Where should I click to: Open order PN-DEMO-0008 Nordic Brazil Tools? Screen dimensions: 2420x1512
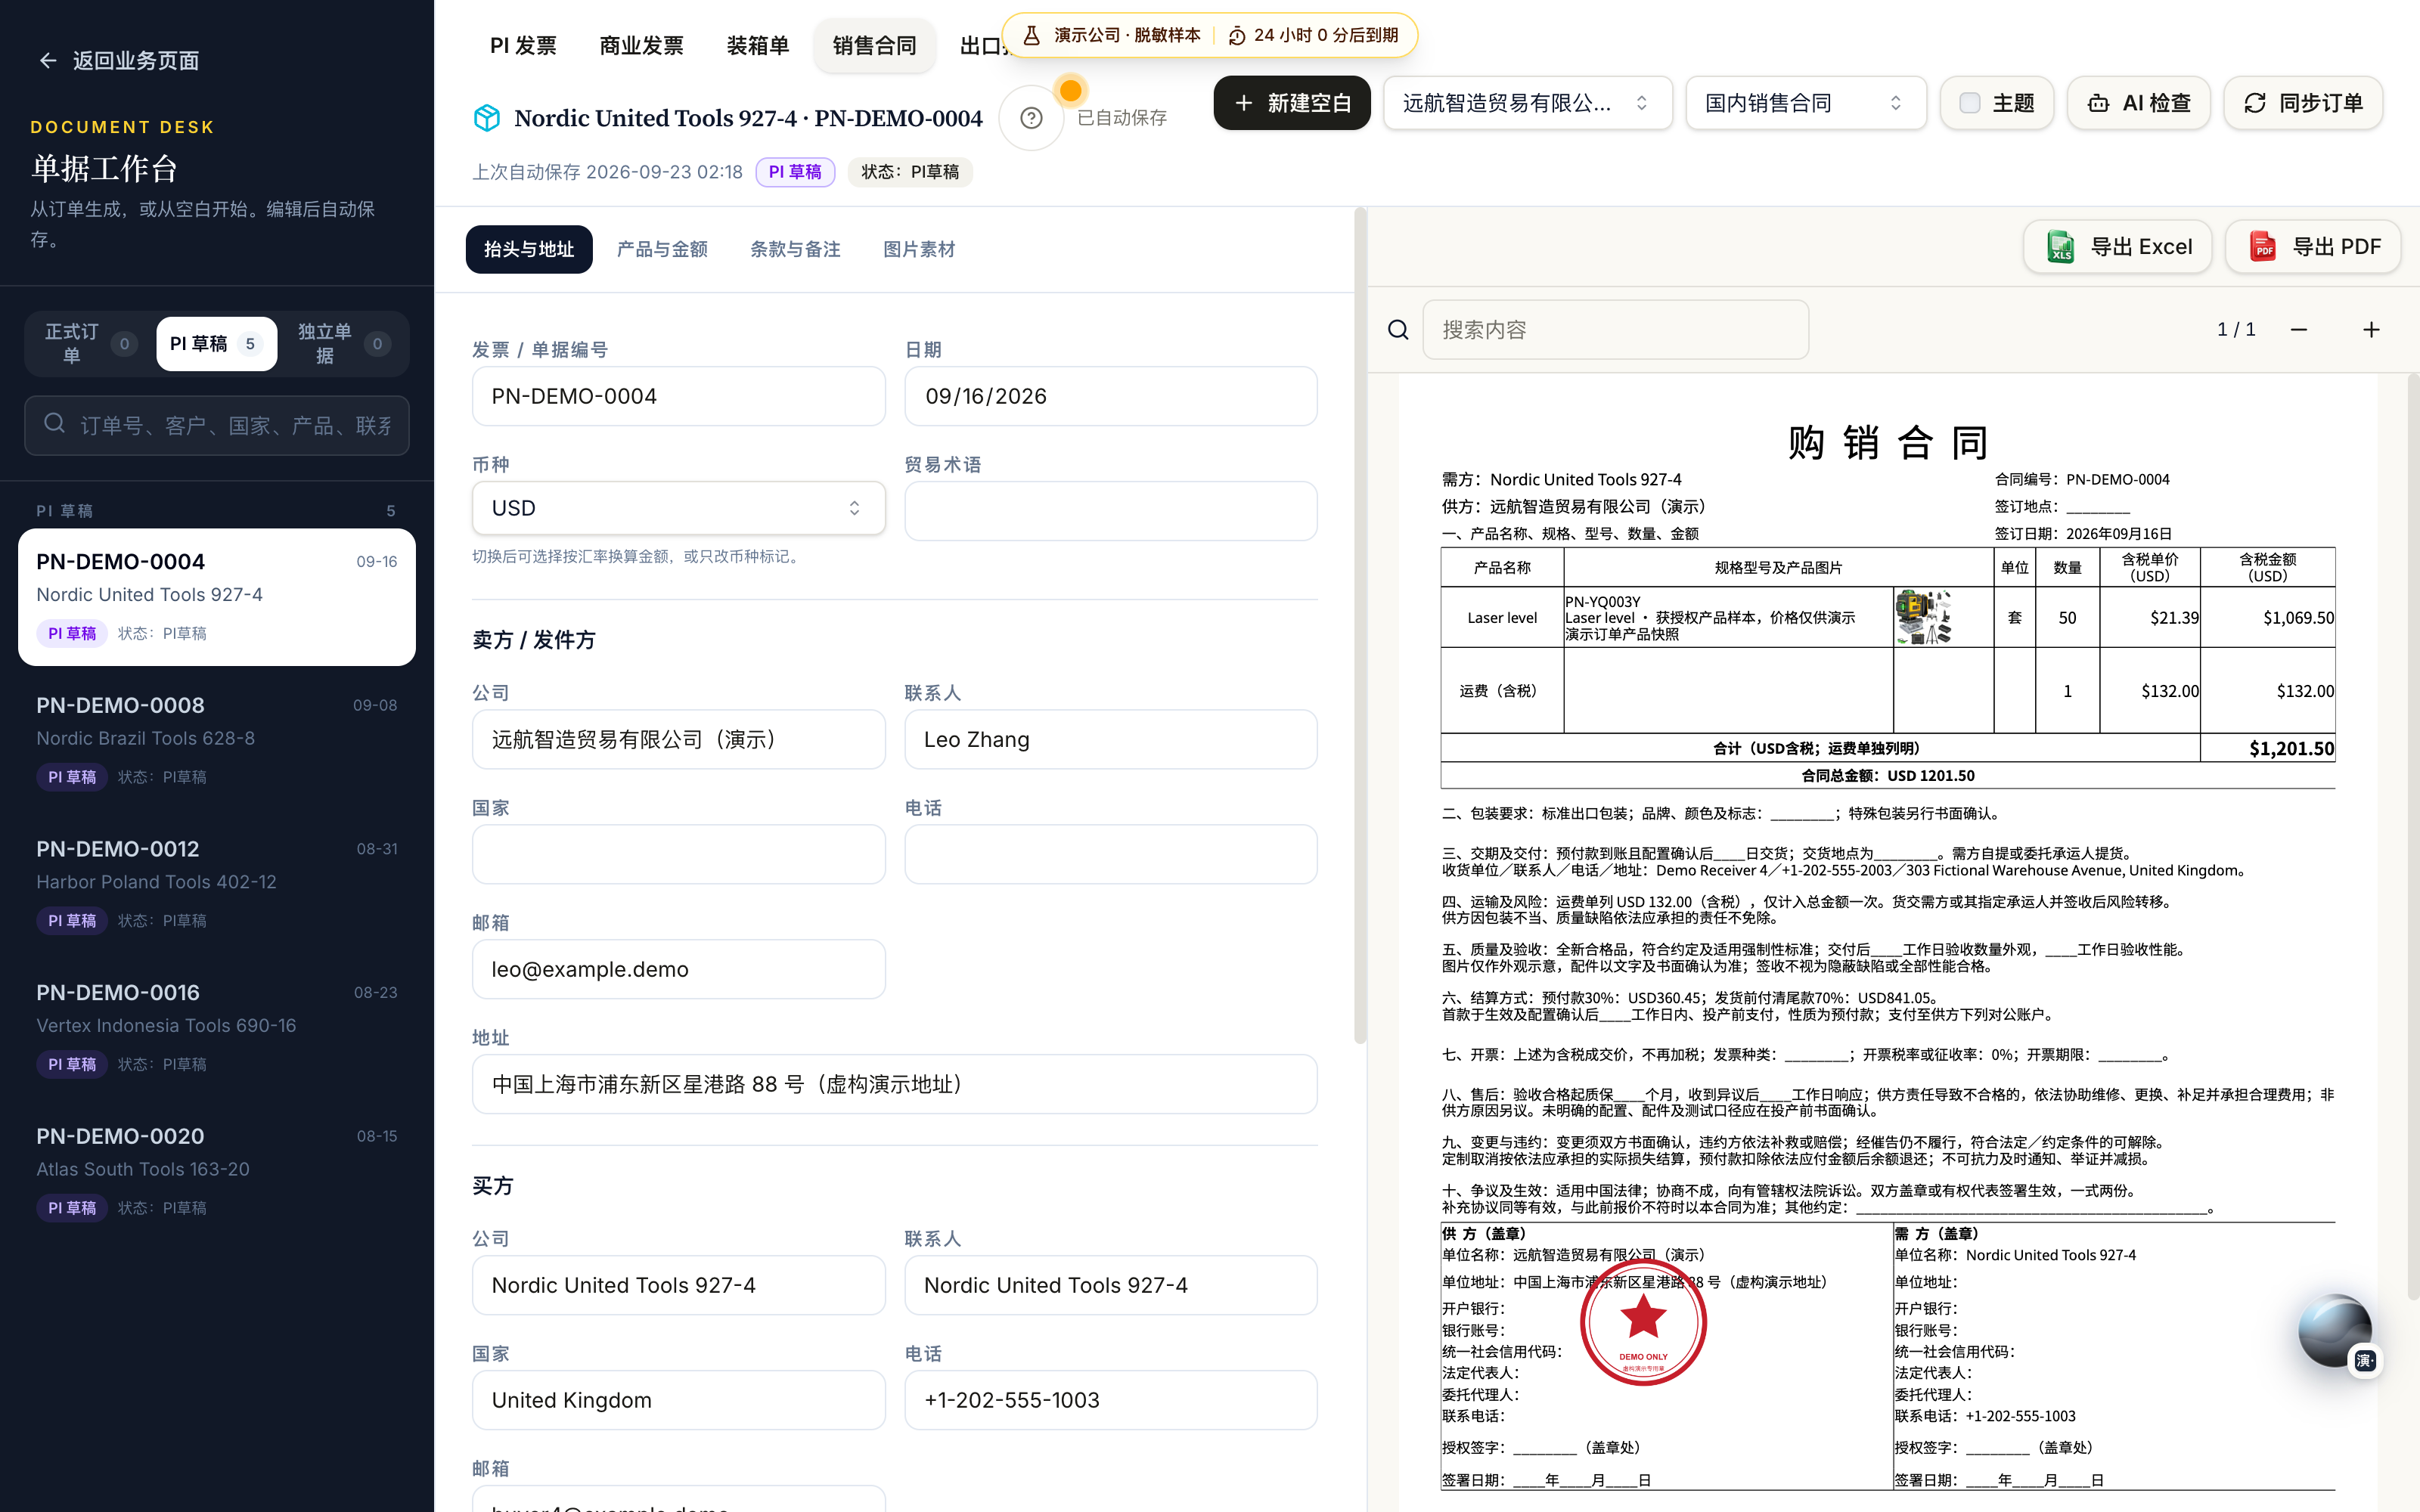coord(217,740)
